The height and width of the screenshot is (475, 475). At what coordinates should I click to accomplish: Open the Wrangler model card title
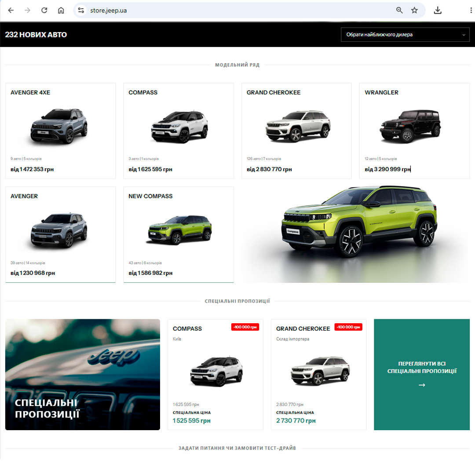click(x=381, y=92)
